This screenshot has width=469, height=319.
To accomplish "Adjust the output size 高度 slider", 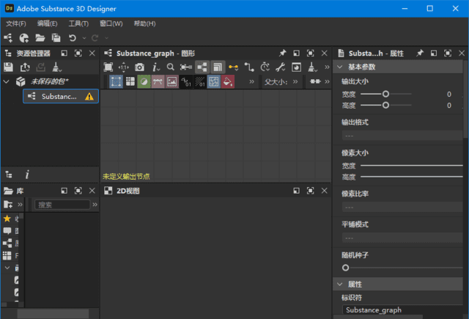I will [386, 105].
